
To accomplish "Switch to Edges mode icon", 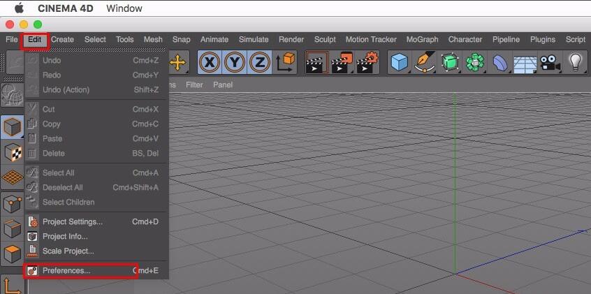I will [12, 229].
